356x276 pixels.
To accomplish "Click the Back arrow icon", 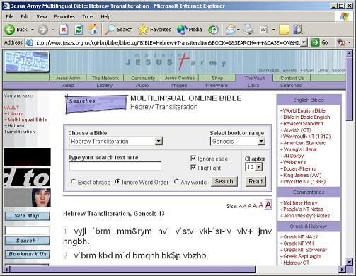I will (x=10, y=30).
